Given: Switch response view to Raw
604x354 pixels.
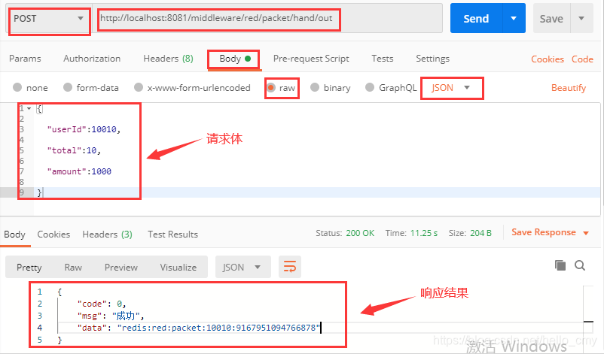Looking at the screenshot, I should [x=73, y=267].
